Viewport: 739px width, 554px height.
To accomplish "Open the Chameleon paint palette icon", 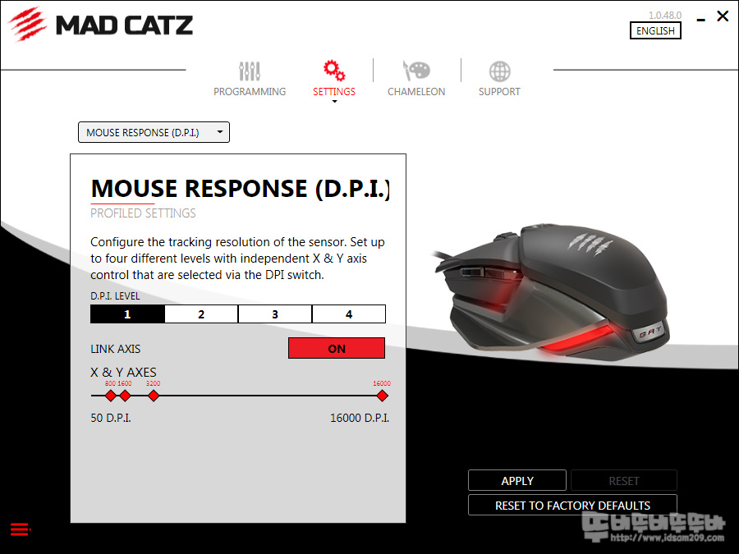I will [416, 71].
